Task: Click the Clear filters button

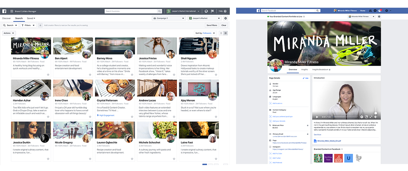Action: point(224,25)
